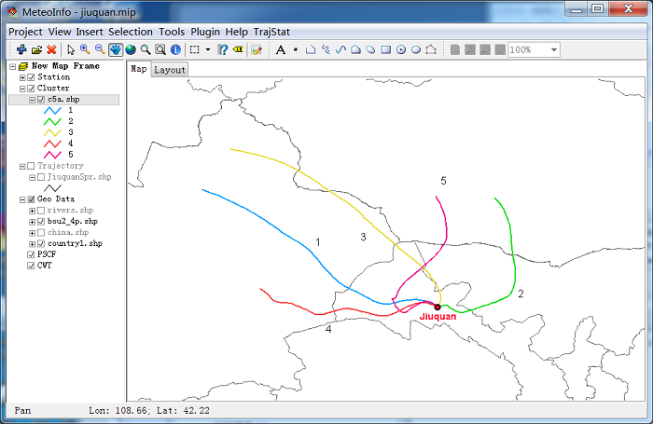The image size is (653, 424).
Task: Uncheck the c5a.shp layer checkbox
Action: pos(41,100)
